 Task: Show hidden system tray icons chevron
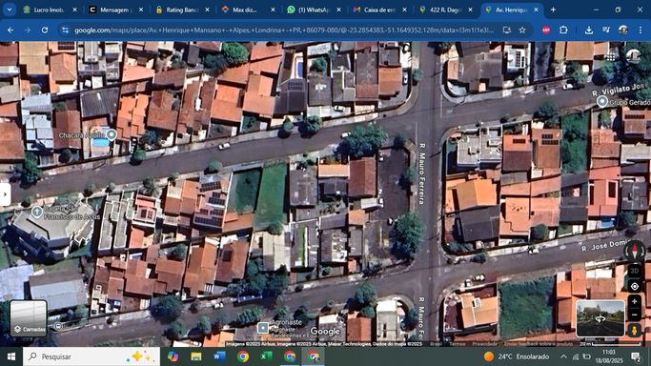pos(563,356)
